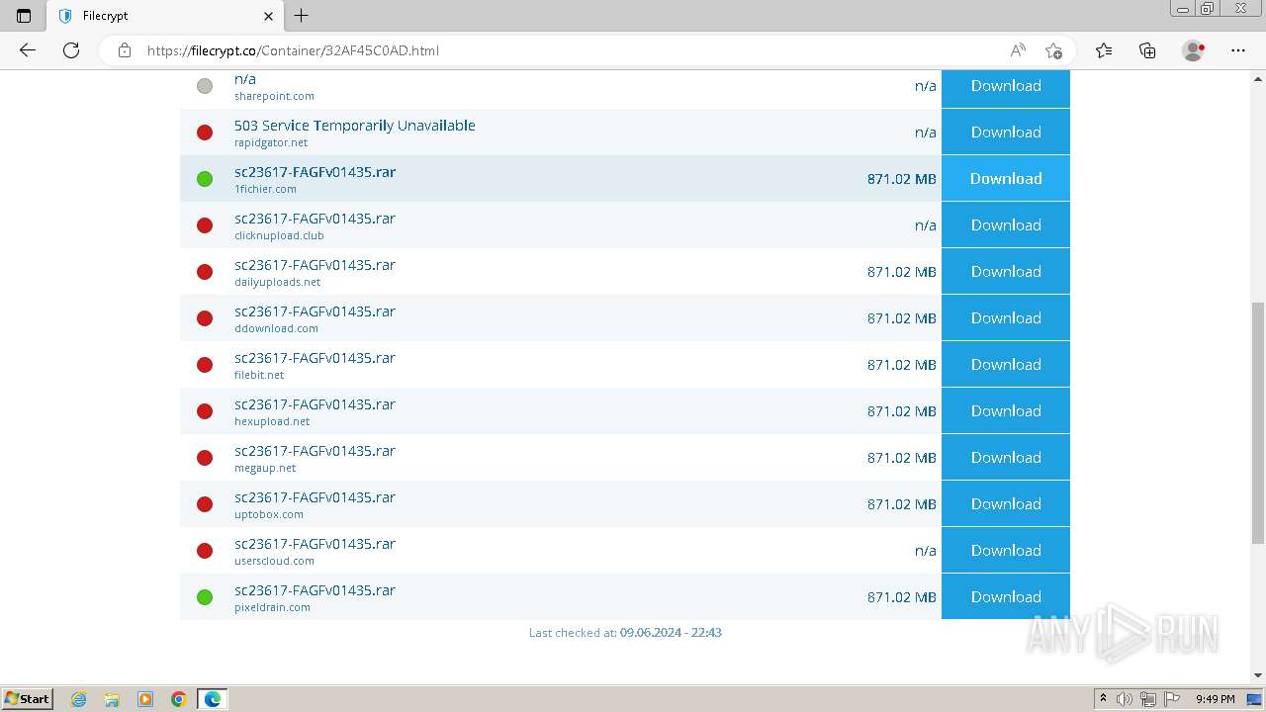Click scrollbar down arrow
This screenshot has height=712, width=1266.
click(x=1258, y=676)
